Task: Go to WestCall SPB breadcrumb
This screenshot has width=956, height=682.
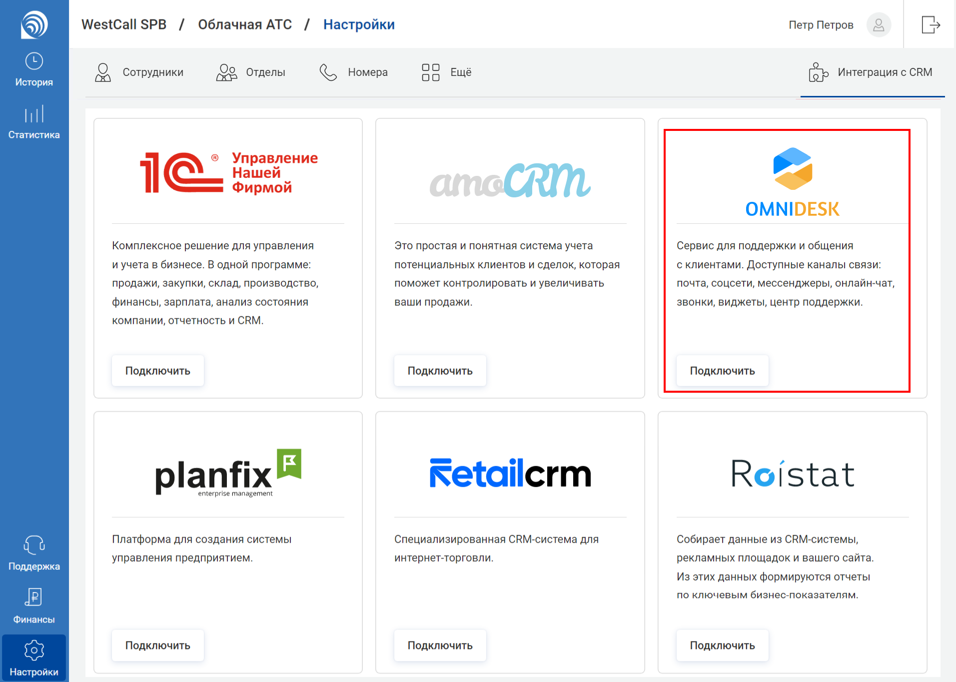Action: coord(124,24)
